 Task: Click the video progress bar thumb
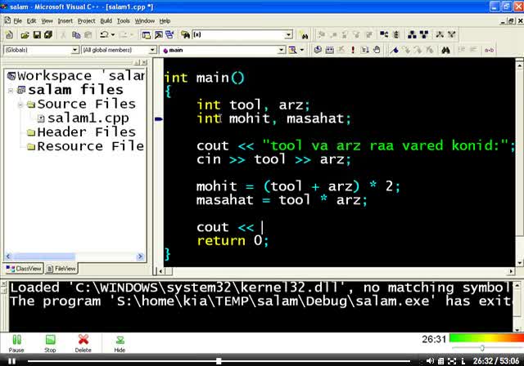[219, 361]
